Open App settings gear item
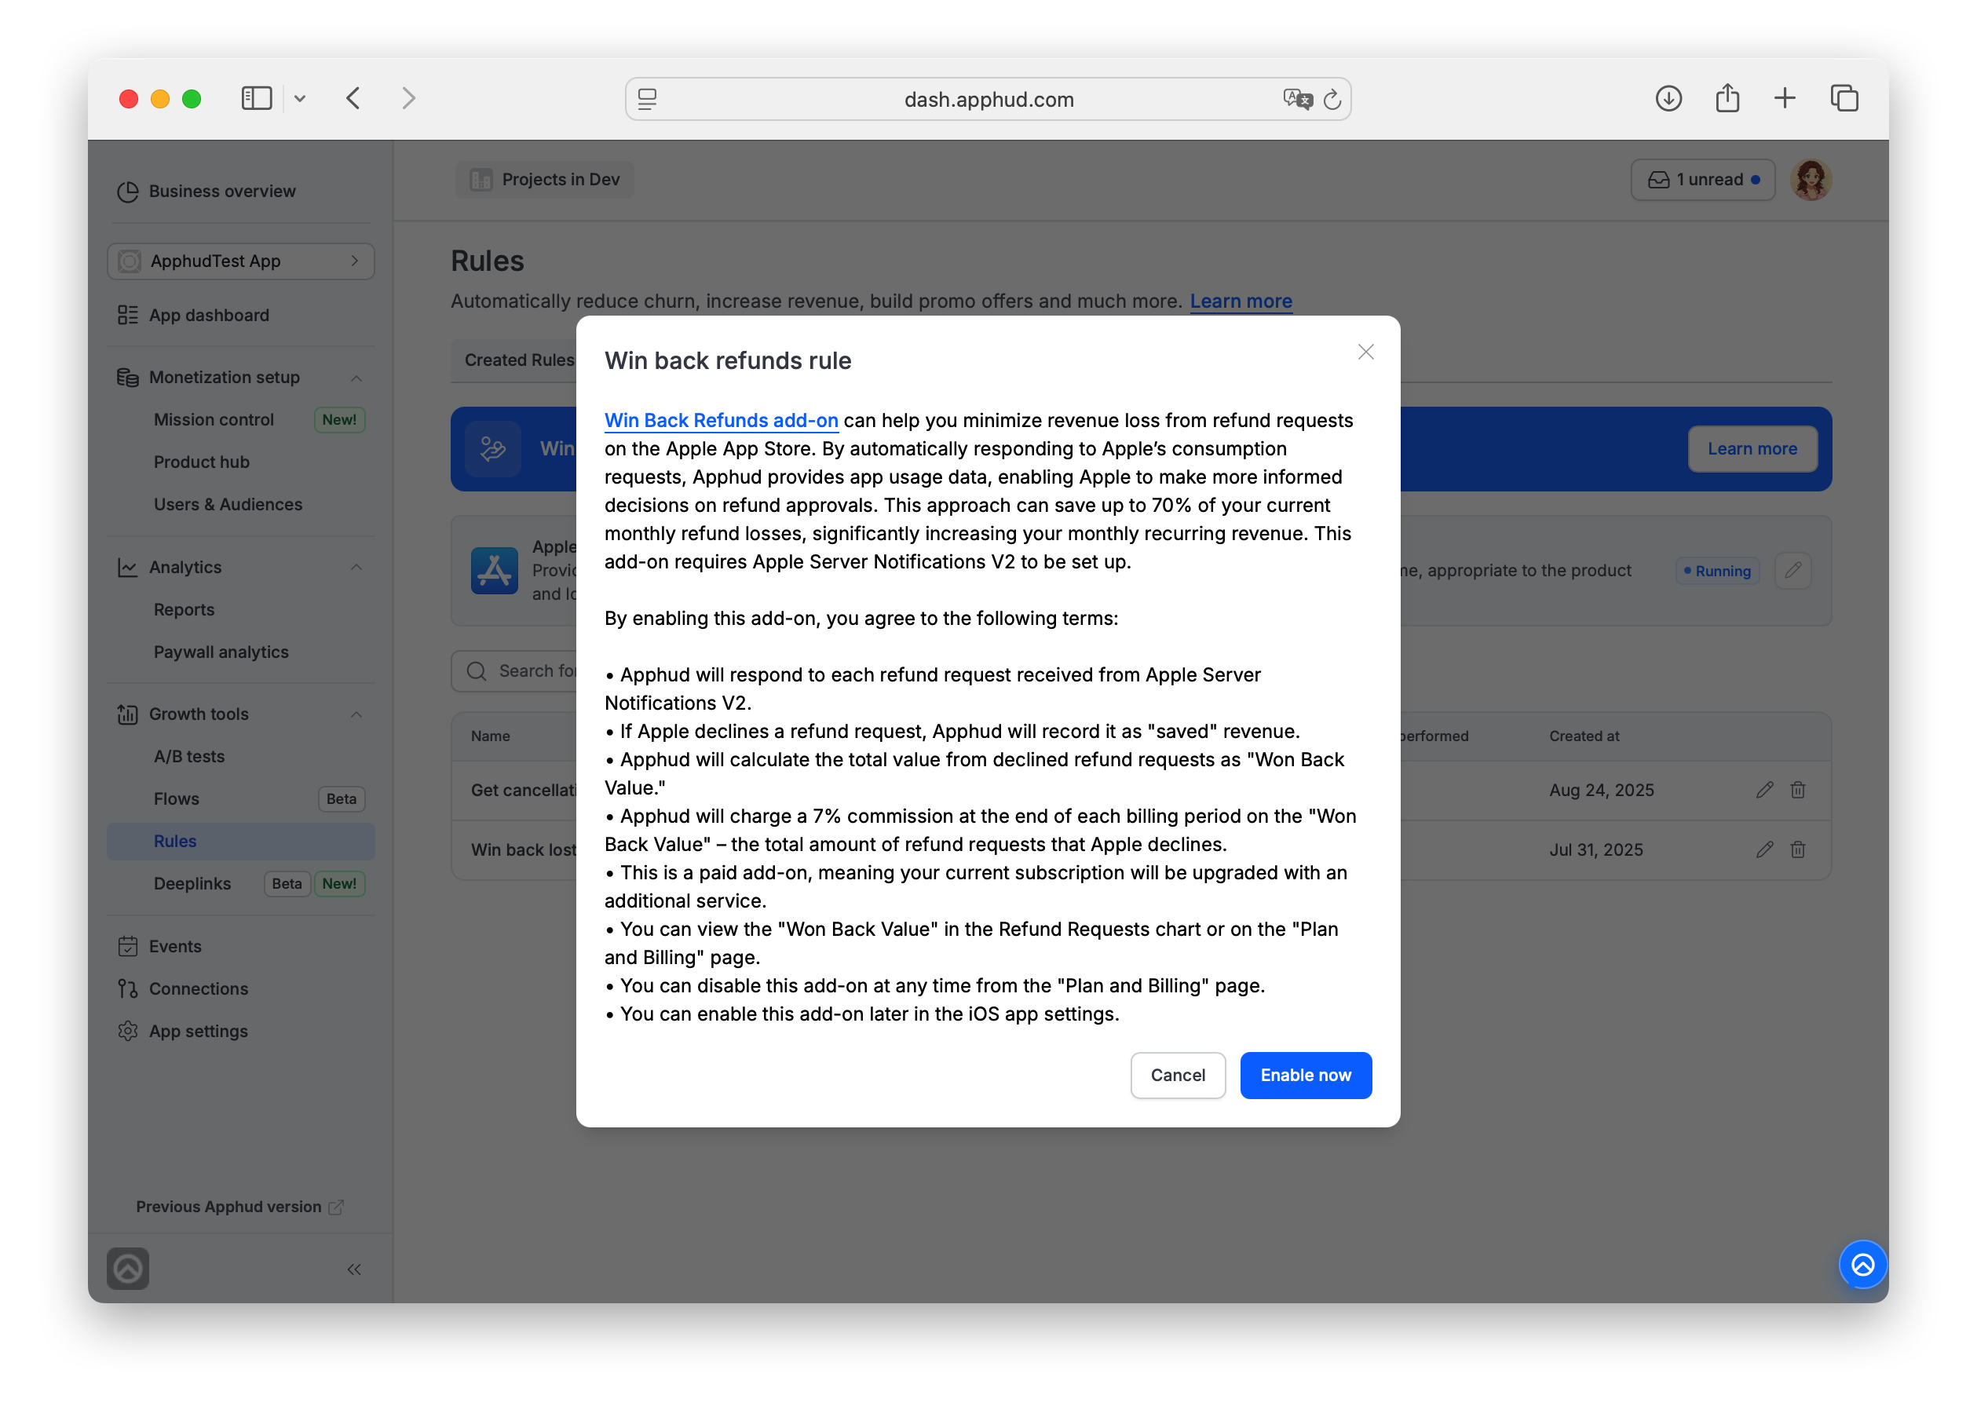This screenshot has width=1977, height=1421. click(x=183, y=1032)
